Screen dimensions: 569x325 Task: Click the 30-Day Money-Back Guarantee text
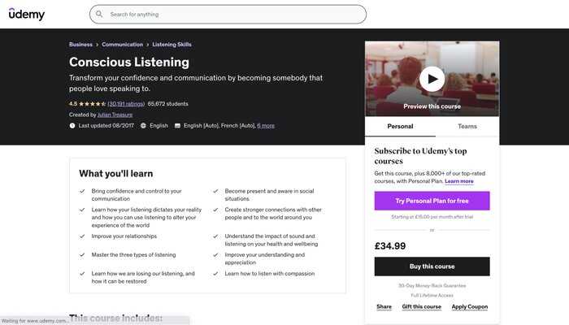432,286
